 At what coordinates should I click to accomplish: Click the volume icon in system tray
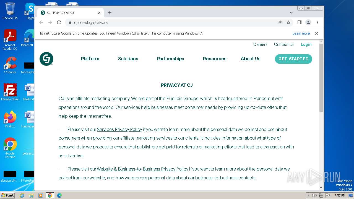pyautogui.click(x=314, y=195)
